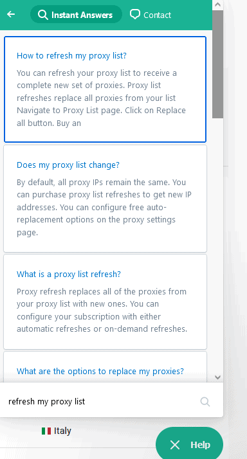Click the "Proxy refresh replaces all" answer text
Screen dimensions: 247x459
(x=102, y=310)
